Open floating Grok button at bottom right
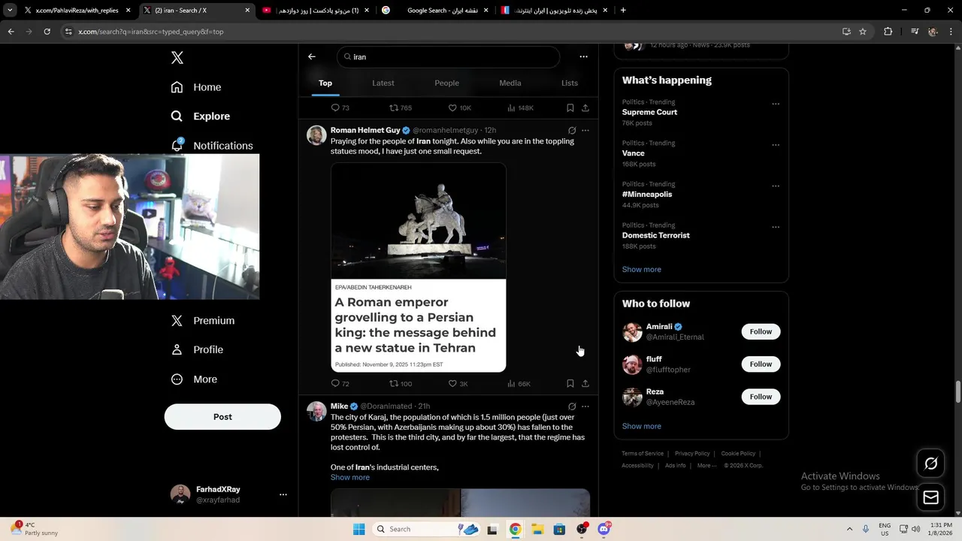The image size is (962, 541). tap(930, 464)
